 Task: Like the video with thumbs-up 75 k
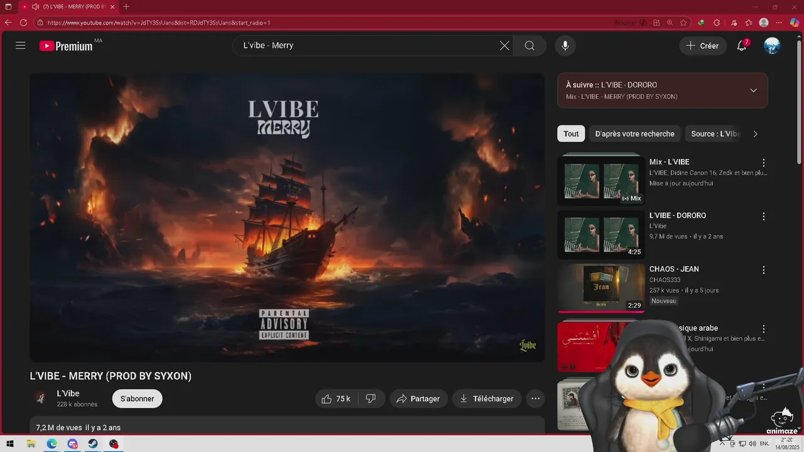pyautogui.click(x=336, y=399)
